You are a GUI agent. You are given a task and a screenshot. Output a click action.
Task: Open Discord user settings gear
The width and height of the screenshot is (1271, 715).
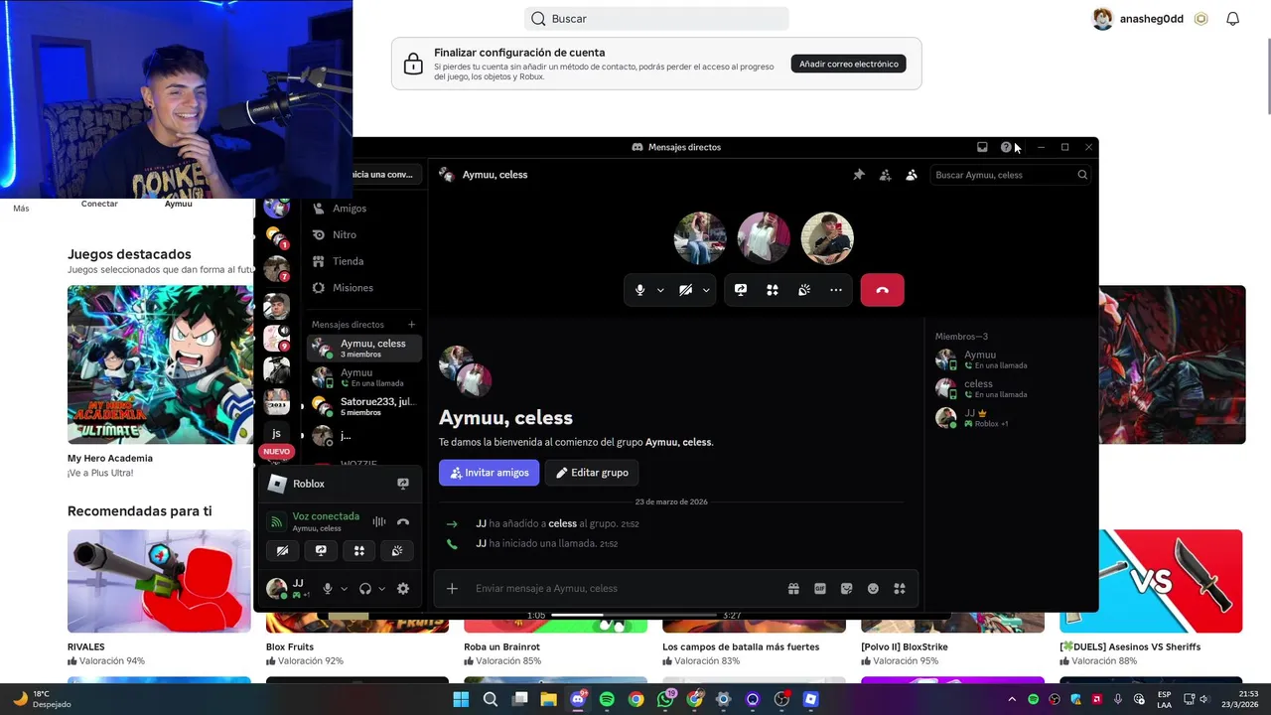click(x=403, y=589)
